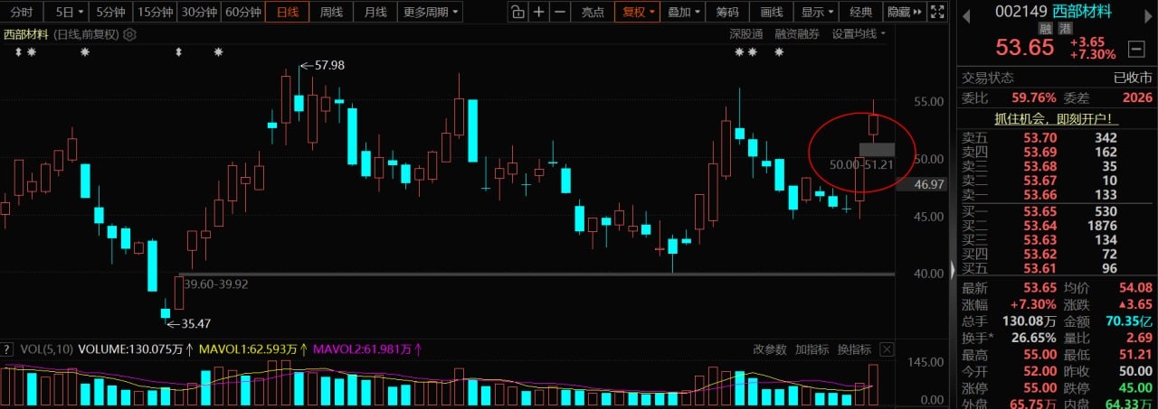The height and width of the screenshot is (409, 1158).
Task: Click 换指标 to change the indicator
Action: pyautogui.click(x=854, y=349)
